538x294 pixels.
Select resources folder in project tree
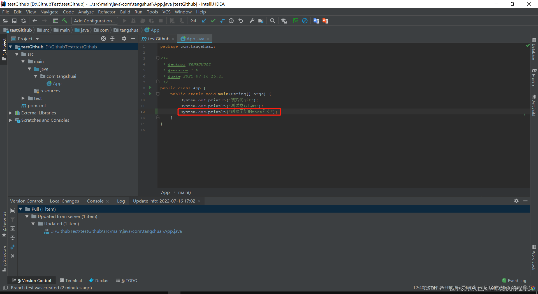click(50, 91)
